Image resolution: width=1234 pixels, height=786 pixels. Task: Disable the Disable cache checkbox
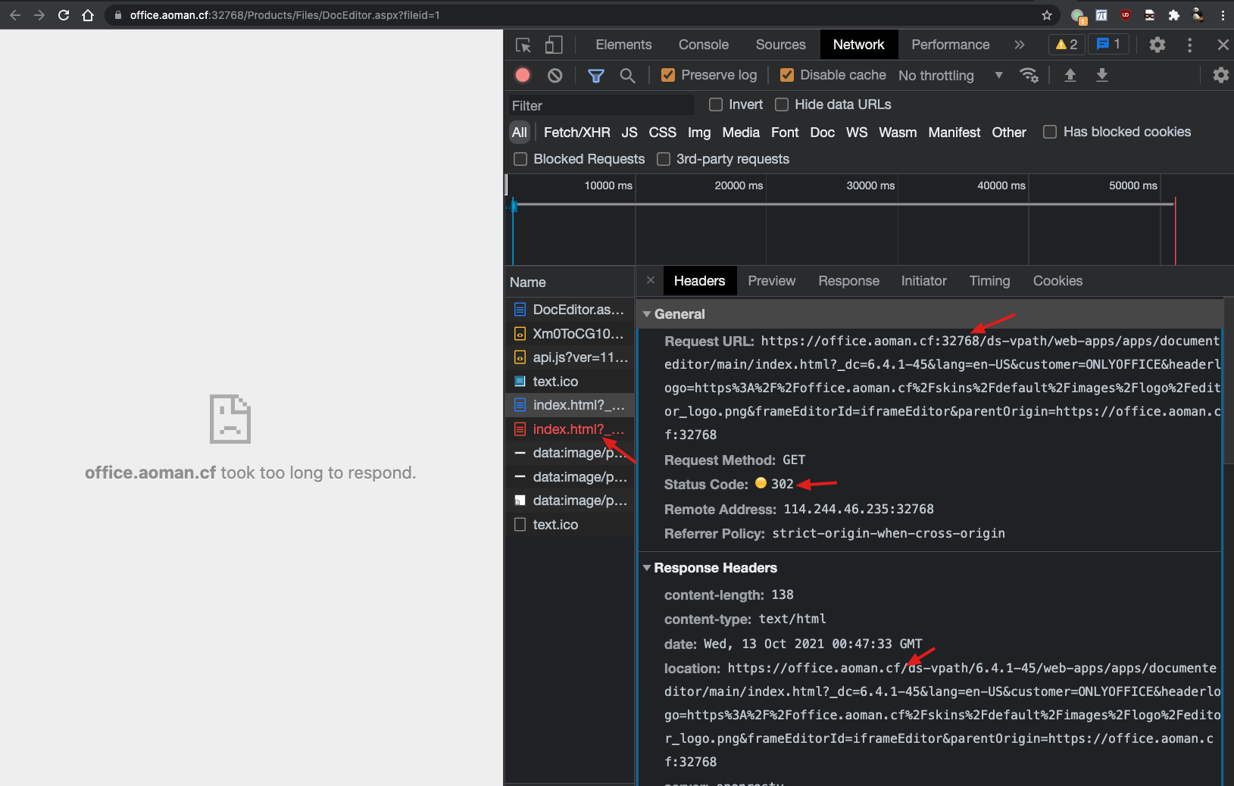(x=786, y=75)
